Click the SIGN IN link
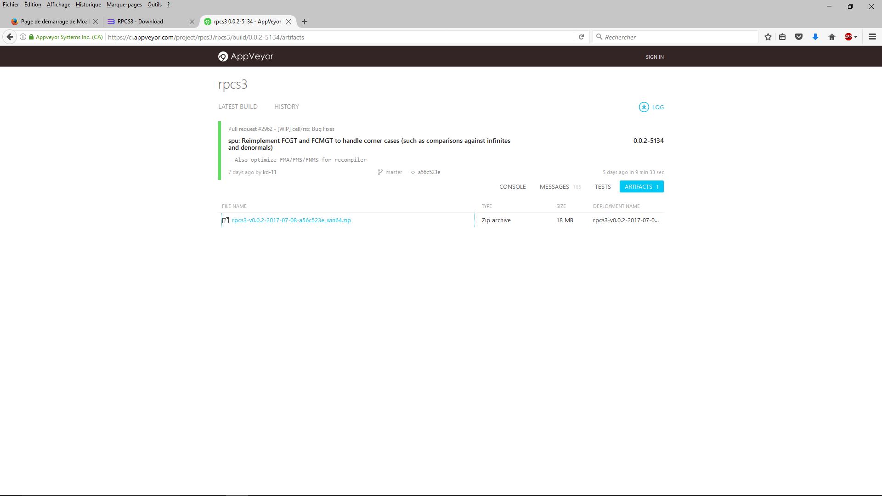This screenshot has width=882, height=496. [654, 57]
